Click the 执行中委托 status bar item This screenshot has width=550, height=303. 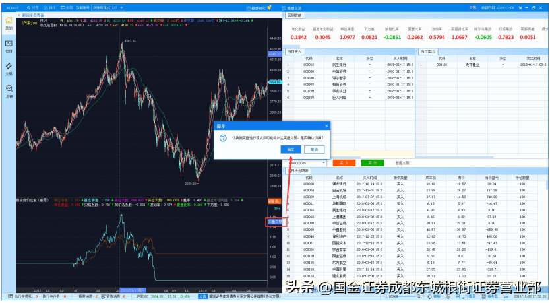pyautogui.click(x=22, y=296)
